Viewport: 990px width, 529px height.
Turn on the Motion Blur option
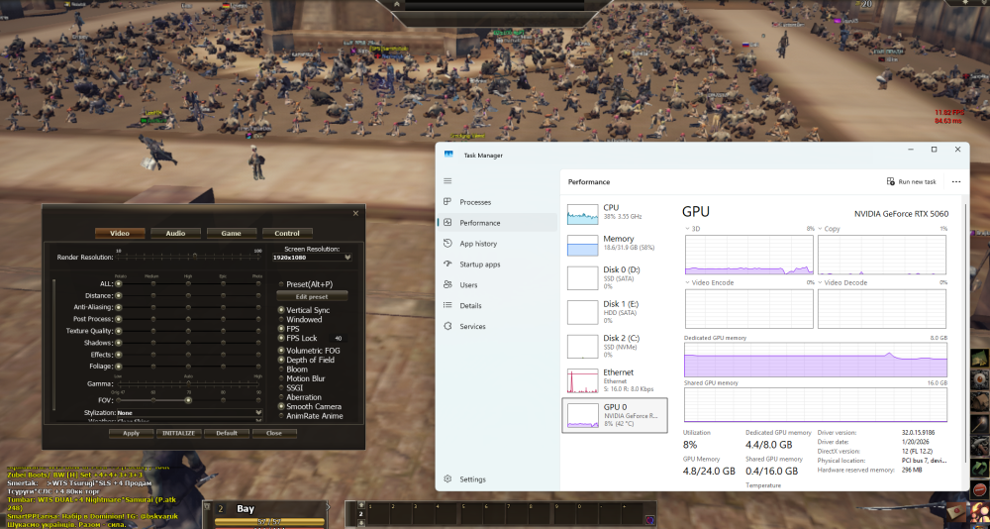coord(281,378)
